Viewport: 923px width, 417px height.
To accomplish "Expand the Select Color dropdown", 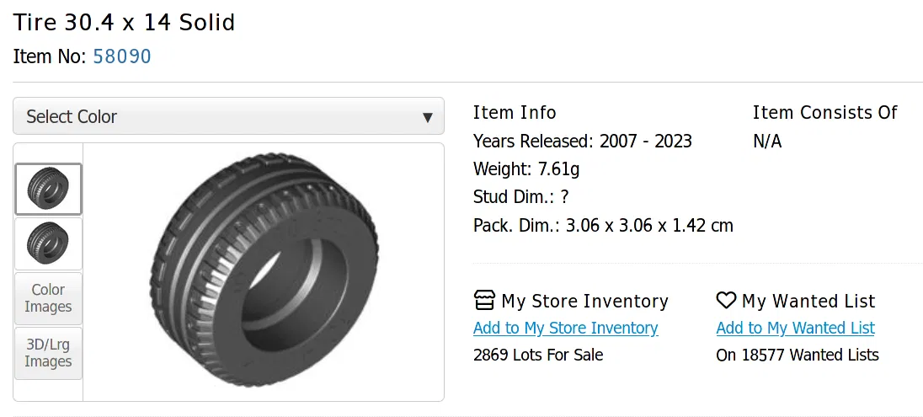I will click(227, 116).
